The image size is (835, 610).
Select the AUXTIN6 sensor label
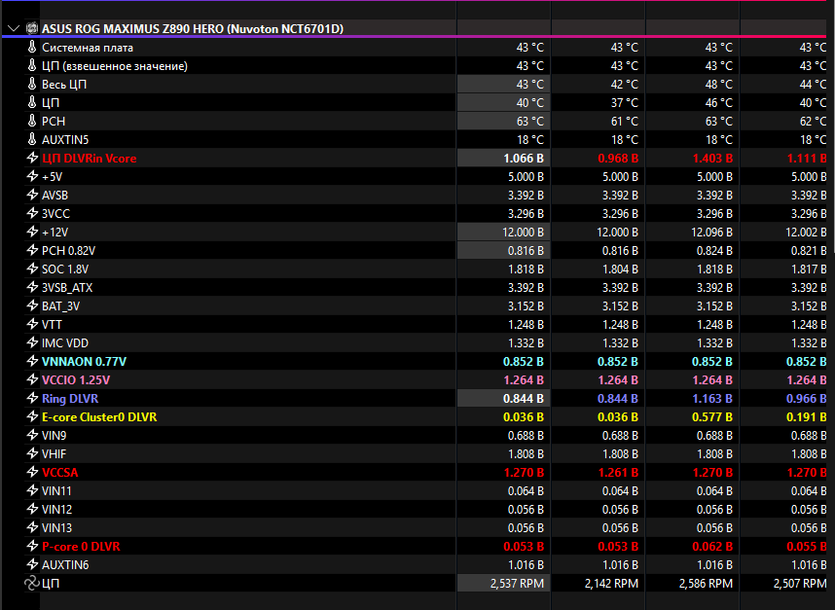point(65,564)
